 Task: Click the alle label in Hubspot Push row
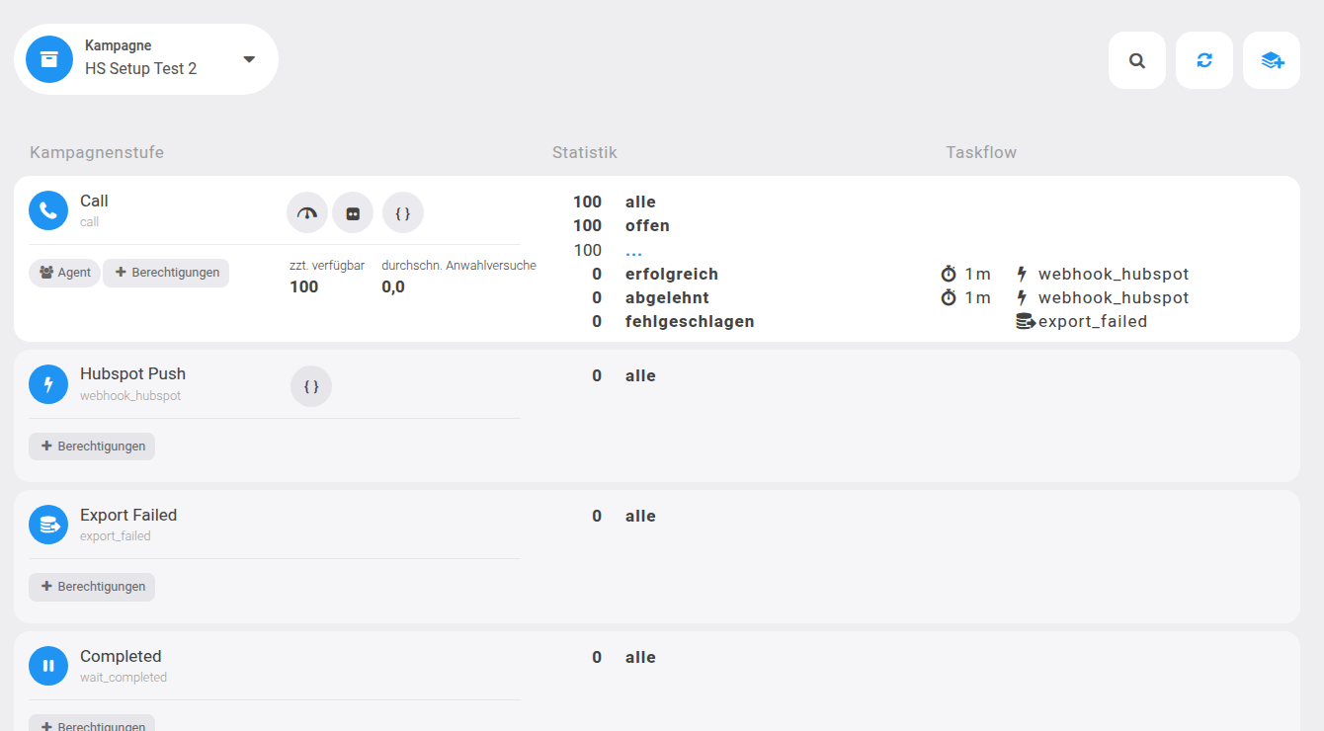(x=640, y=375)
